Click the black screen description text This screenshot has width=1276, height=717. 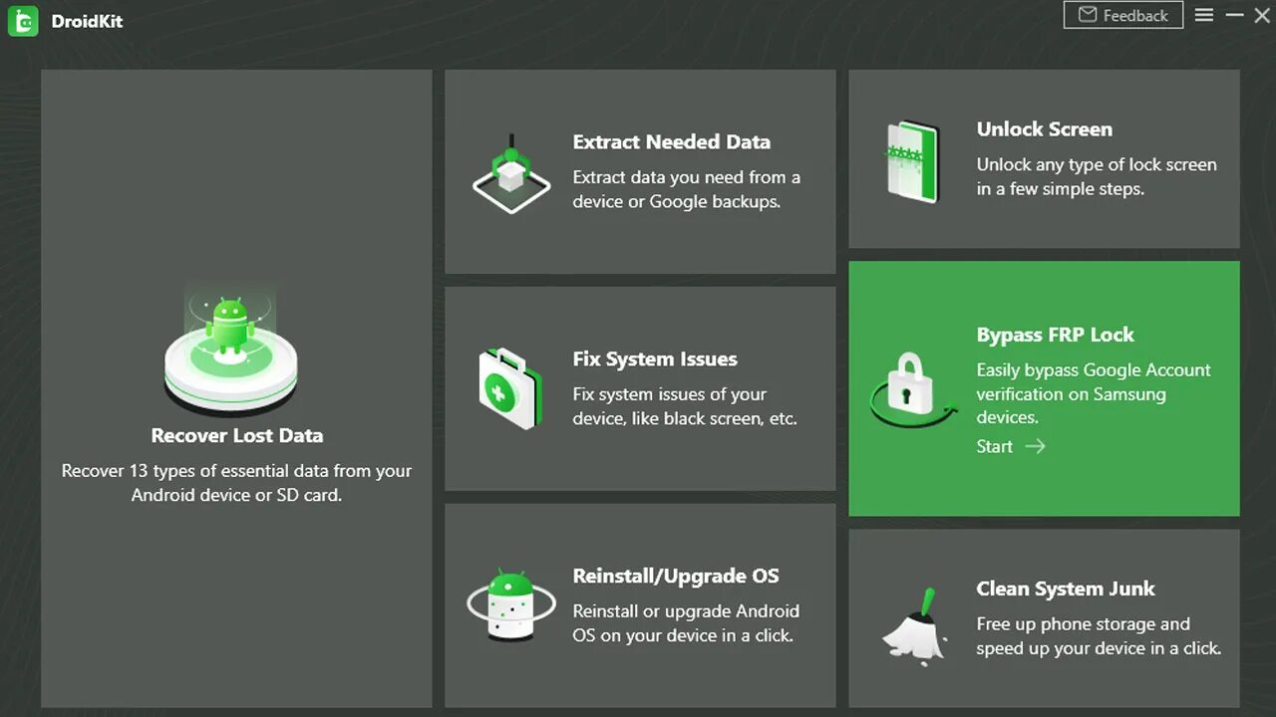(685, 406)
